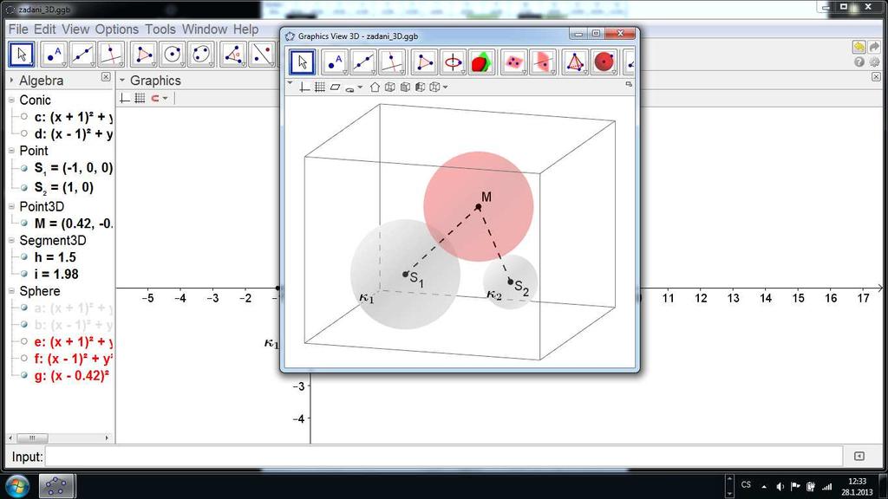
Task: Open the Tools menu
Action: pos(160,29)
